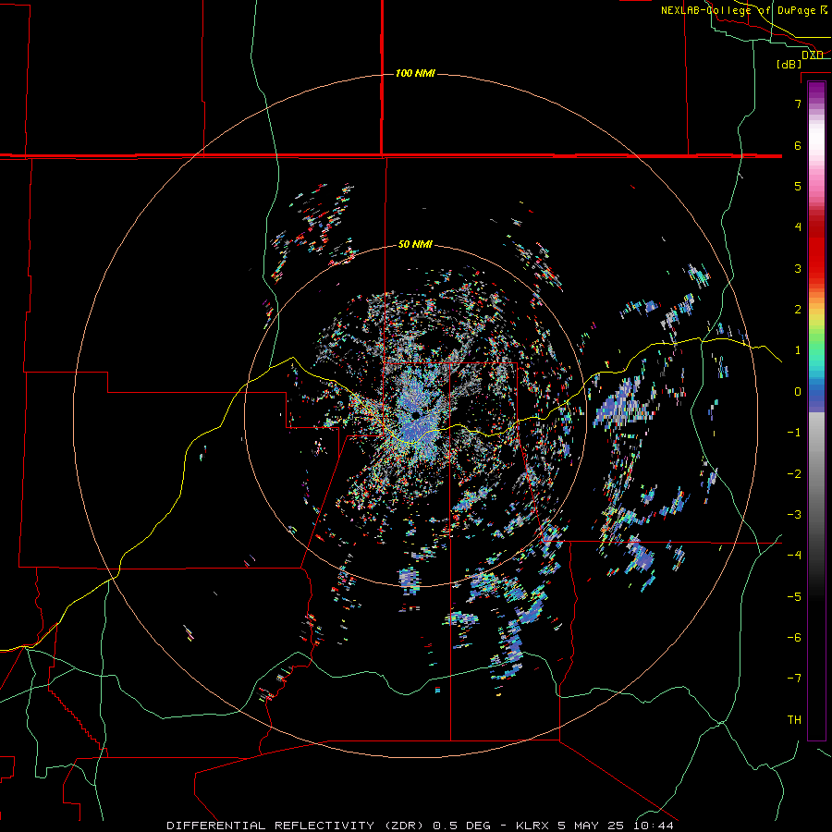Click the 6 tick label on color scale
832x832 pixels.
[798, 145]
